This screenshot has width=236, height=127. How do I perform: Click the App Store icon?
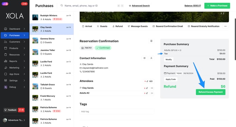pyautogui.click(x=6, y=74)
